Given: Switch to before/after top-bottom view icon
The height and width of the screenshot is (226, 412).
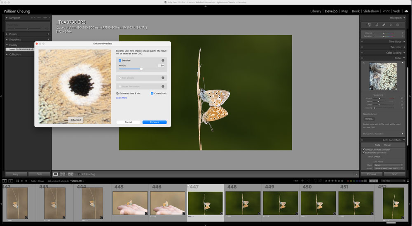Looking at the screenshot, I should pos(71,174).
